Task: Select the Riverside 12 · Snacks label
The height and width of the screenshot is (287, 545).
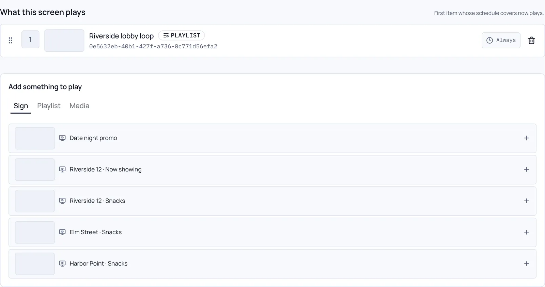Action: click(97, 201)
